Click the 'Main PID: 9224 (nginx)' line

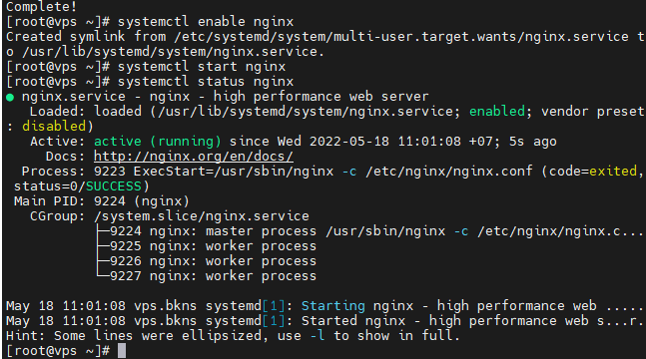tap(102, 201)
